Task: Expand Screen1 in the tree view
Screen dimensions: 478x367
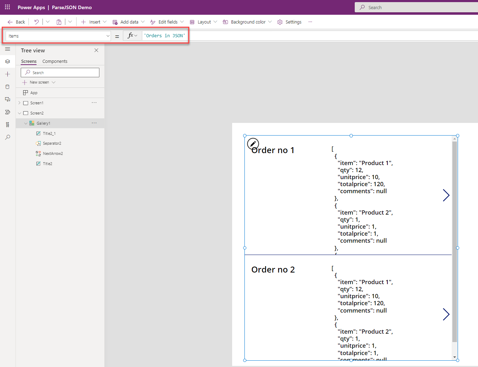Action: 19,103
